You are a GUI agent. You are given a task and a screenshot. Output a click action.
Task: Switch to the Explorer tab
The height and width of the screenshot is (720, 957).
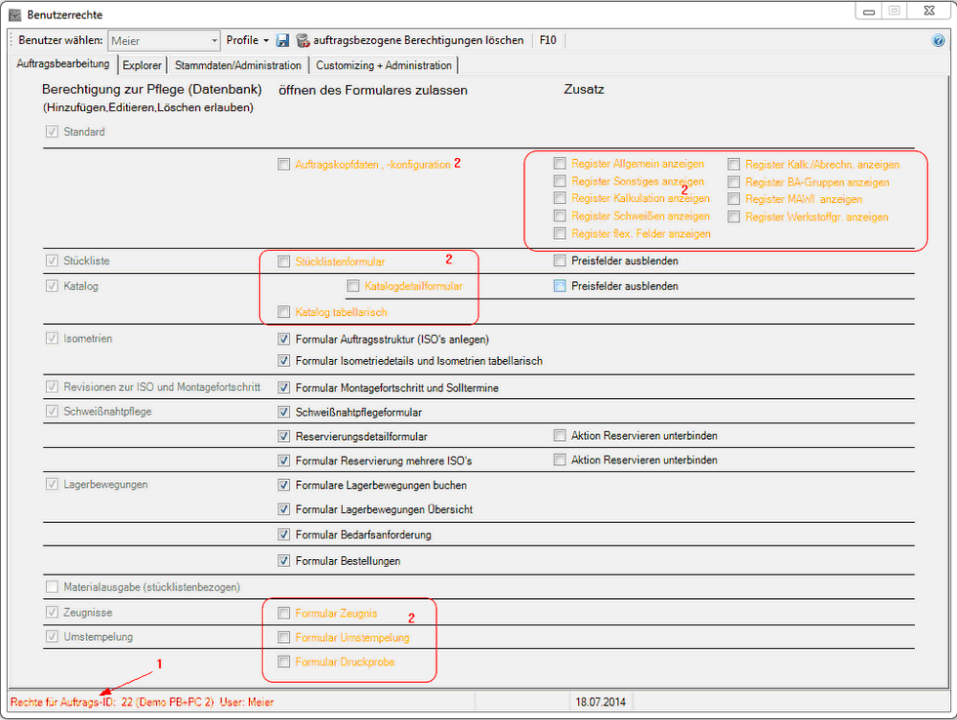(142, 65)
